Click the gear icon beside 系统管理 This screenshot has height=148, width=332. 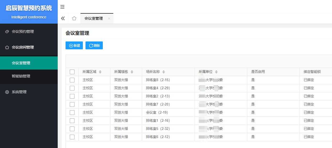pos(7,92)
